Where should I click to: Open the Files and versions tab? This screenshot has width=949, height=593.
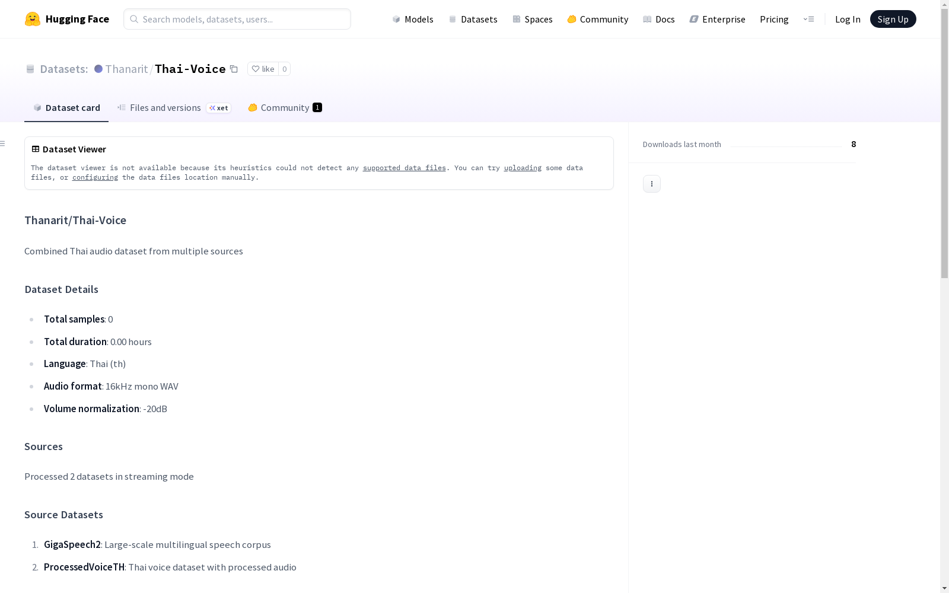tap(159, 107)
